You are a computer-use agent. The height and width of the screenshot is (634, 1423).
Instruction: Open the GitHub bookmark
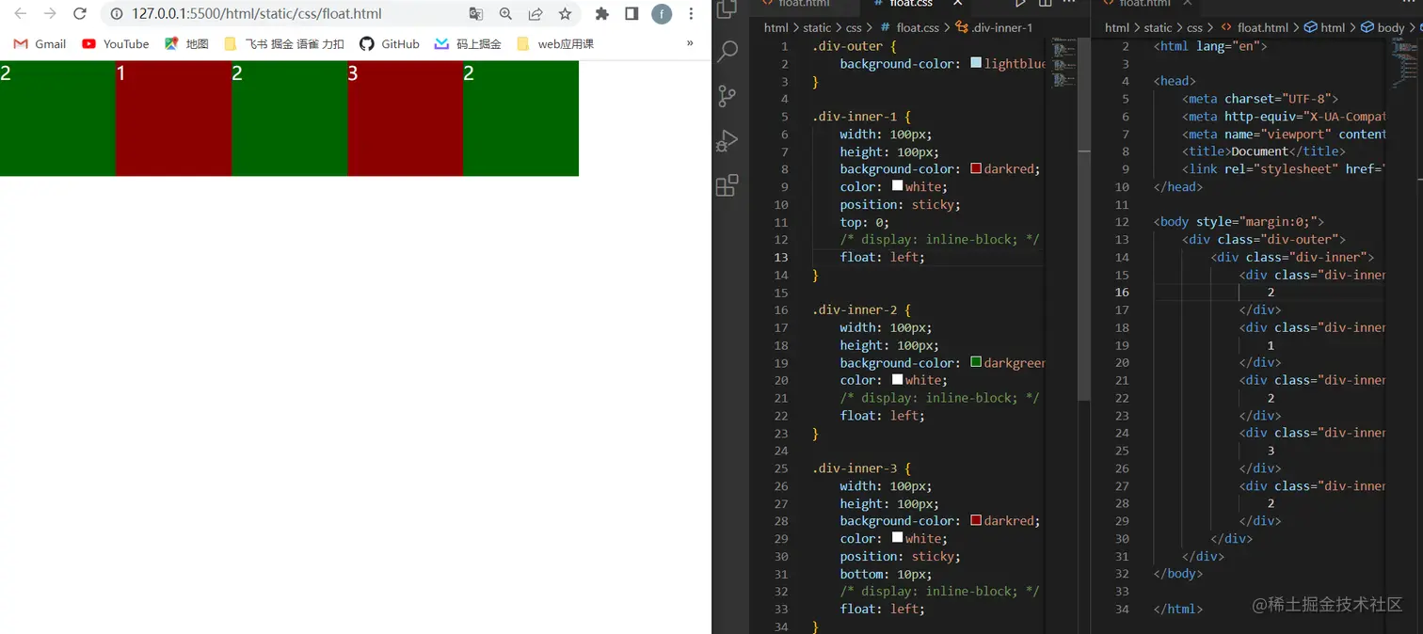[390, 44]
